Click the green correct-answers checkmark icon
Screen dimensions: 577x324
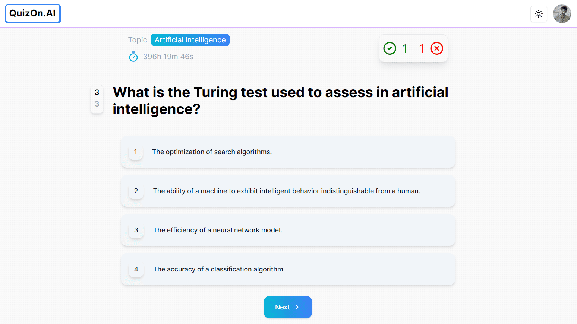click(390, 48)
